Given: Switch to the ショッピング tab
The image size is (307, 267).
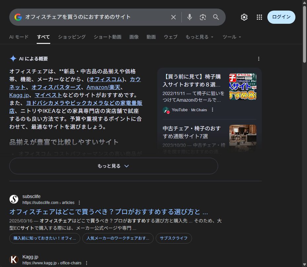Looking at the screenshot, I should [x=72, y=37].
